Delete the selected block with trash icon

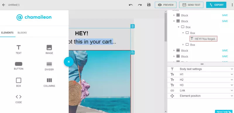pyautogui.click(x=133, y=26)
